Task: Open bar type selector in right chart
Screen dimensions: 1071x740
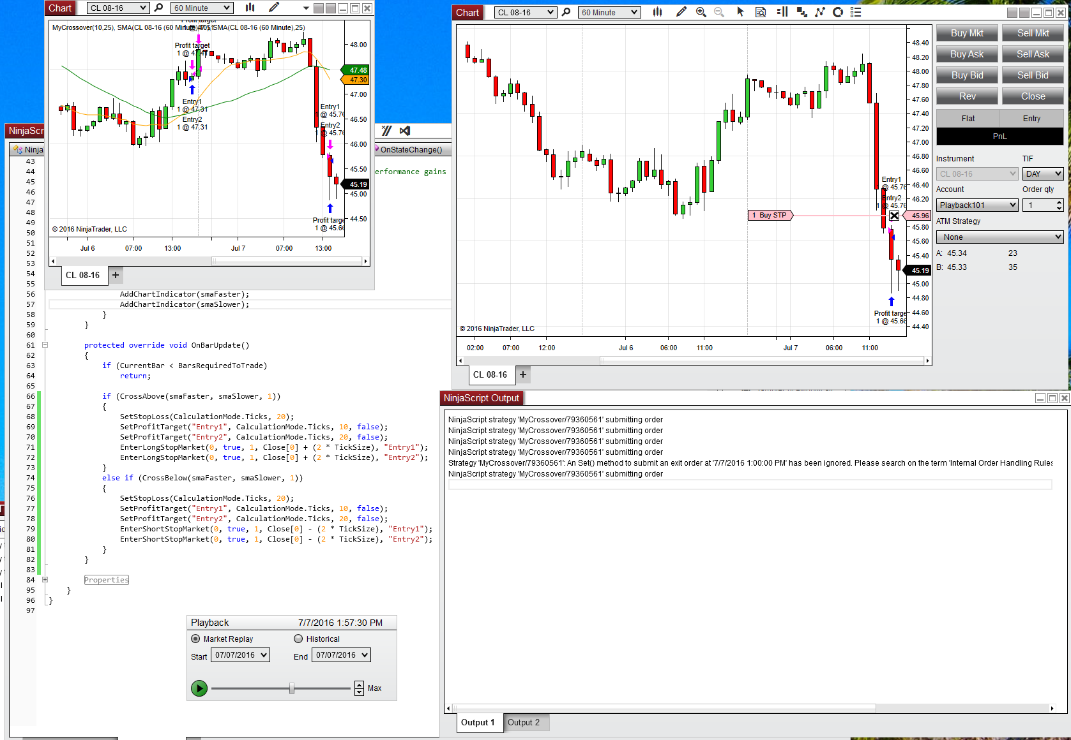Action: [658, 12]
